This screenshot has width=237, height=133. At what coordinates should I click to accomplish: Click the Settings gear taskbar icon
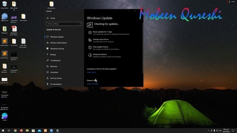(57, 130)
